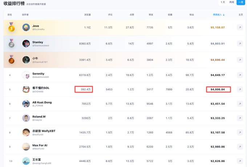Click 王长富 avatar picture
The width and height of the screenshot is (247, 167).
coord(26,161)
